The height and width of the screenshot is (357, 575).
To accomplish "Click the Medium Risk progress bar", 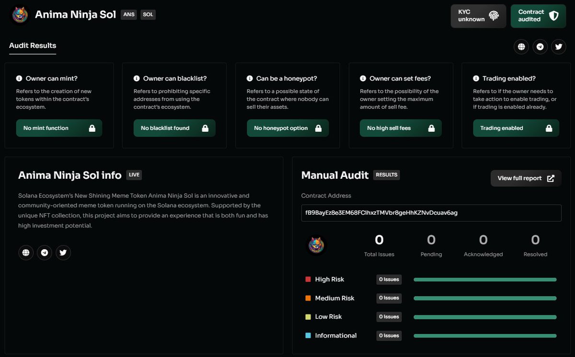I will [x=485, y=298].
